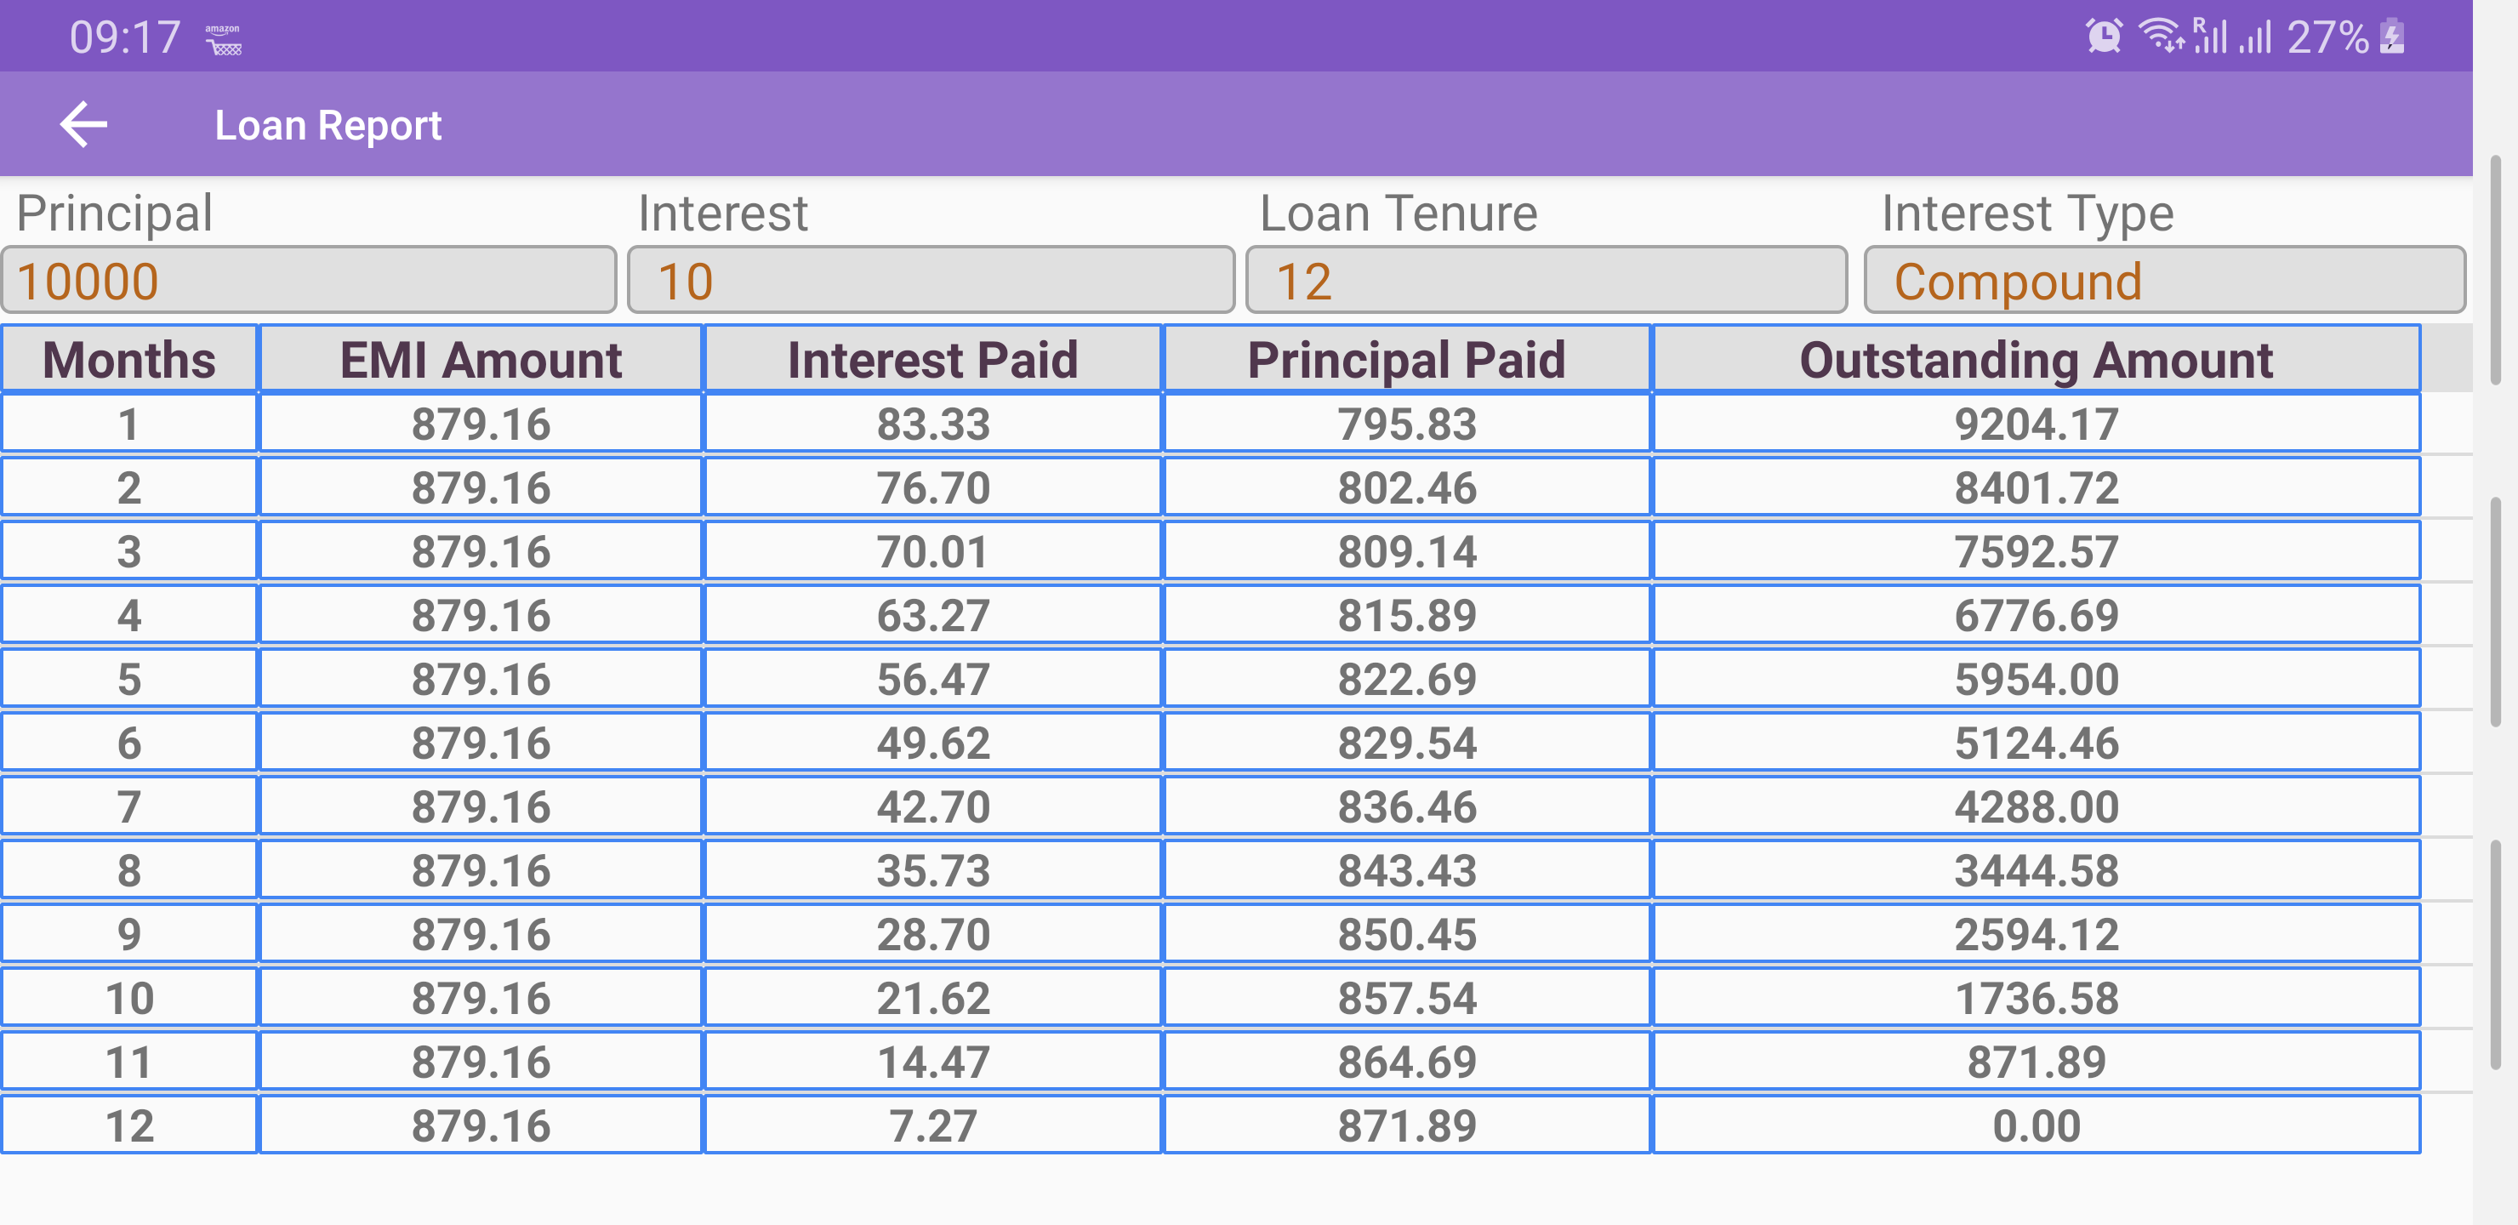Click the EMI Amount column header
2518x1225 pixels.
[481, 359]
